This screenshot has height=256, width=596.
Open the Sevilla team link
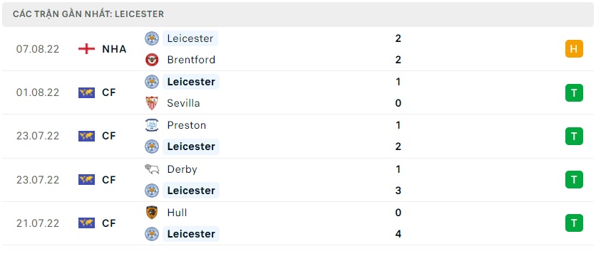pyautogui.click(x=183, y=103)
